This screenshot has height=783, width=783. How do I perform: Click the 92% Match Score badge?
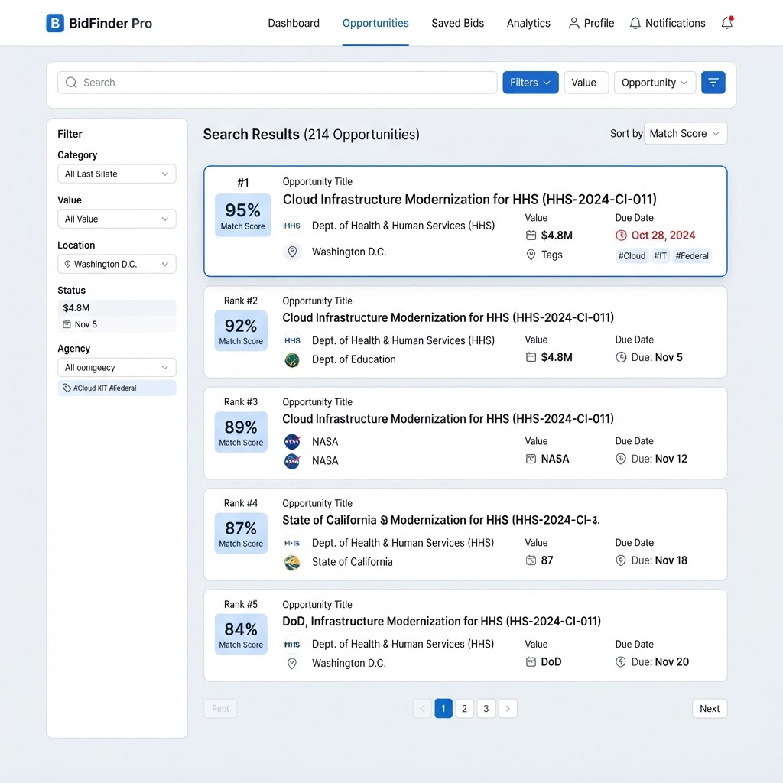(241, 330)
